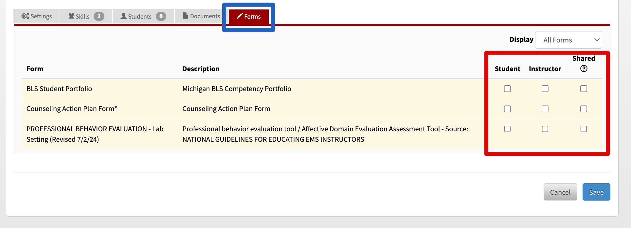Switch to the Documents tab
Screen dimensions: 631x228
click(x=201, y=16)
